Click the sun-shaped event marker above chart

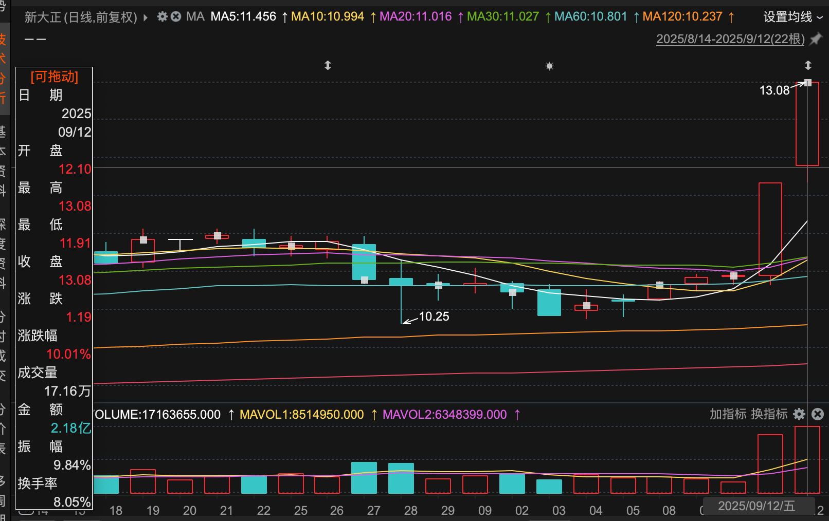549,66
